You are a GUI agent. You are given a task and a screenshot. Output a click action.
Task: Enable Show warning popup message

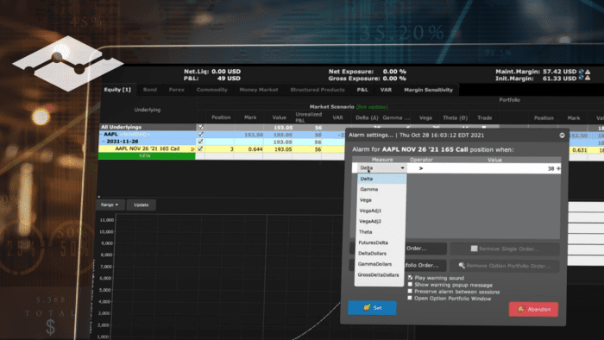pyautogui.click(x=410, y=285)
